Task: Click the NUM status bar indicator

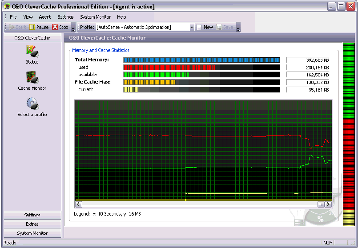Action: point(328,243)
